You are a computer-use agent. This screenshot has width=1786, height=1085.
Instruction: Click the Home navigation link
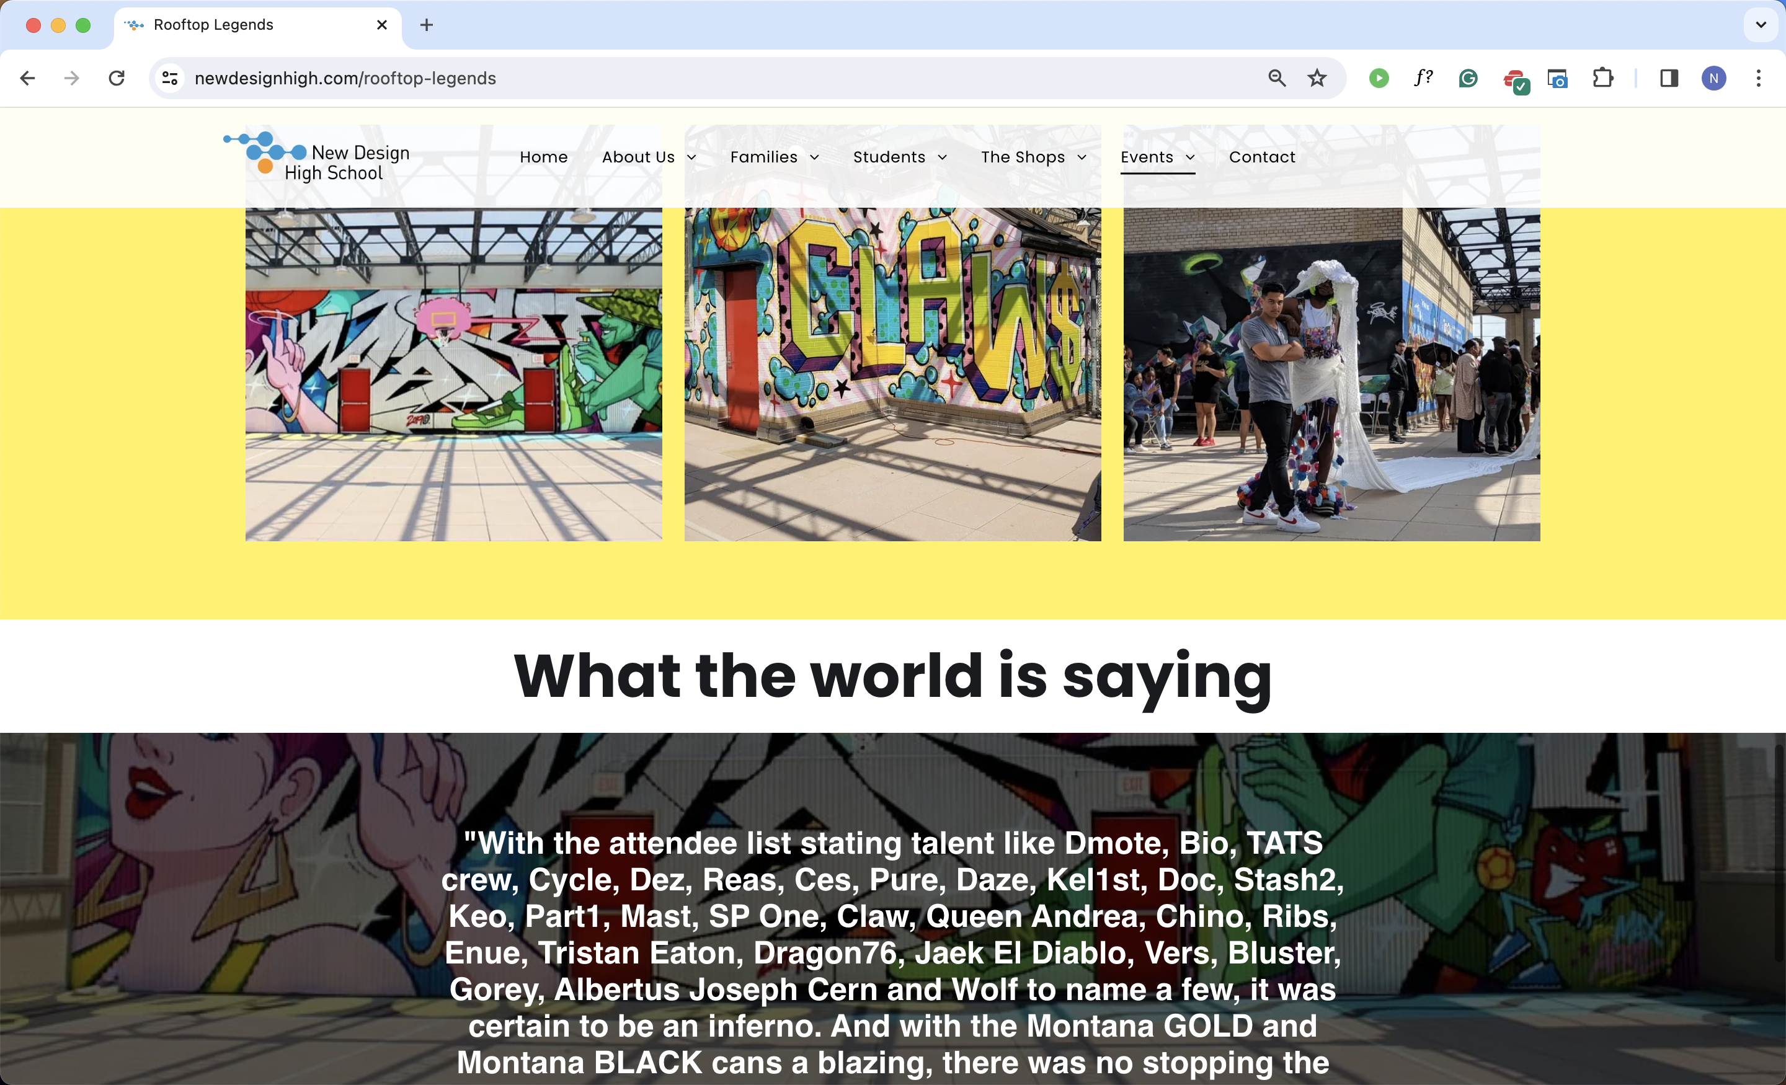[544, 157]
